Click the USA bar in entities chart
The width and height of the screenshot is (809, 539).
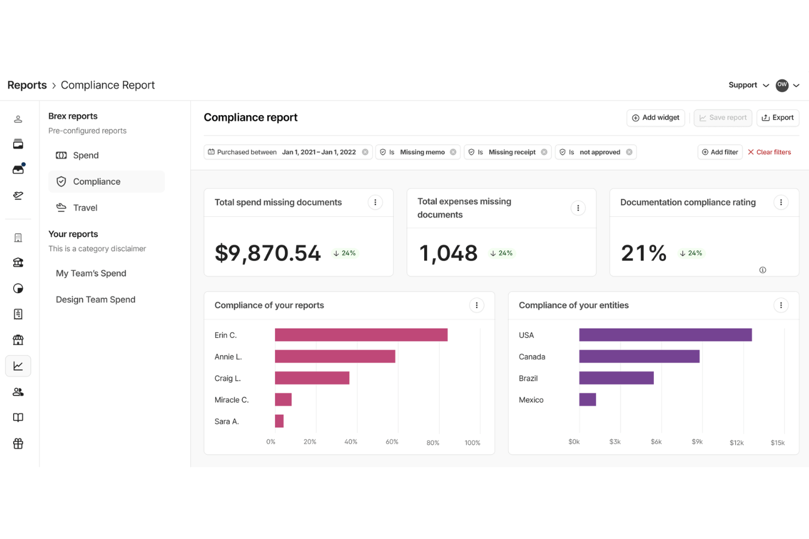coord(665,335)
